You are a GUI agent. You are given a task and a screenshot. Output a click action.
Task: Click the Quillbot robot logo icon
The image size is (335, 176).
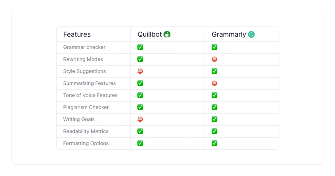167,34
